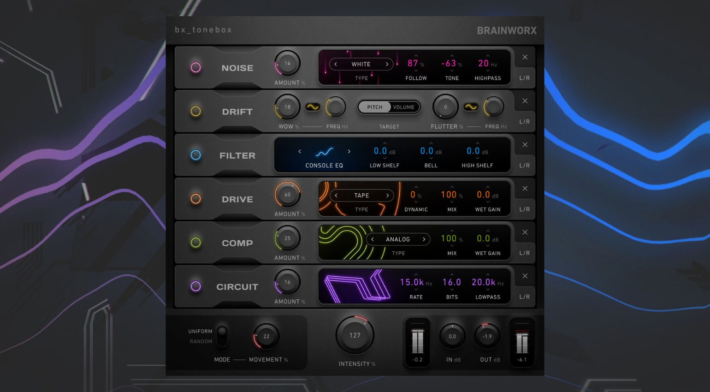Image resolution: width=710 pixels, height=392 pixels.
Task: Click the FLUTTER sine wave icon
Action: [x=471, y=107]
